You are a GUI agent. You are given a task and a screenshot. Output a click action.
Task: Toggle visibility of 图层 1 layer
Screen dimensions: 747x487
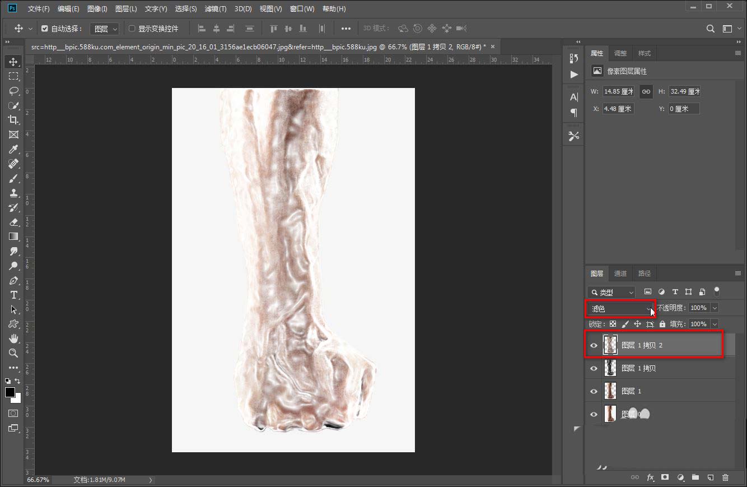point(594,392)
